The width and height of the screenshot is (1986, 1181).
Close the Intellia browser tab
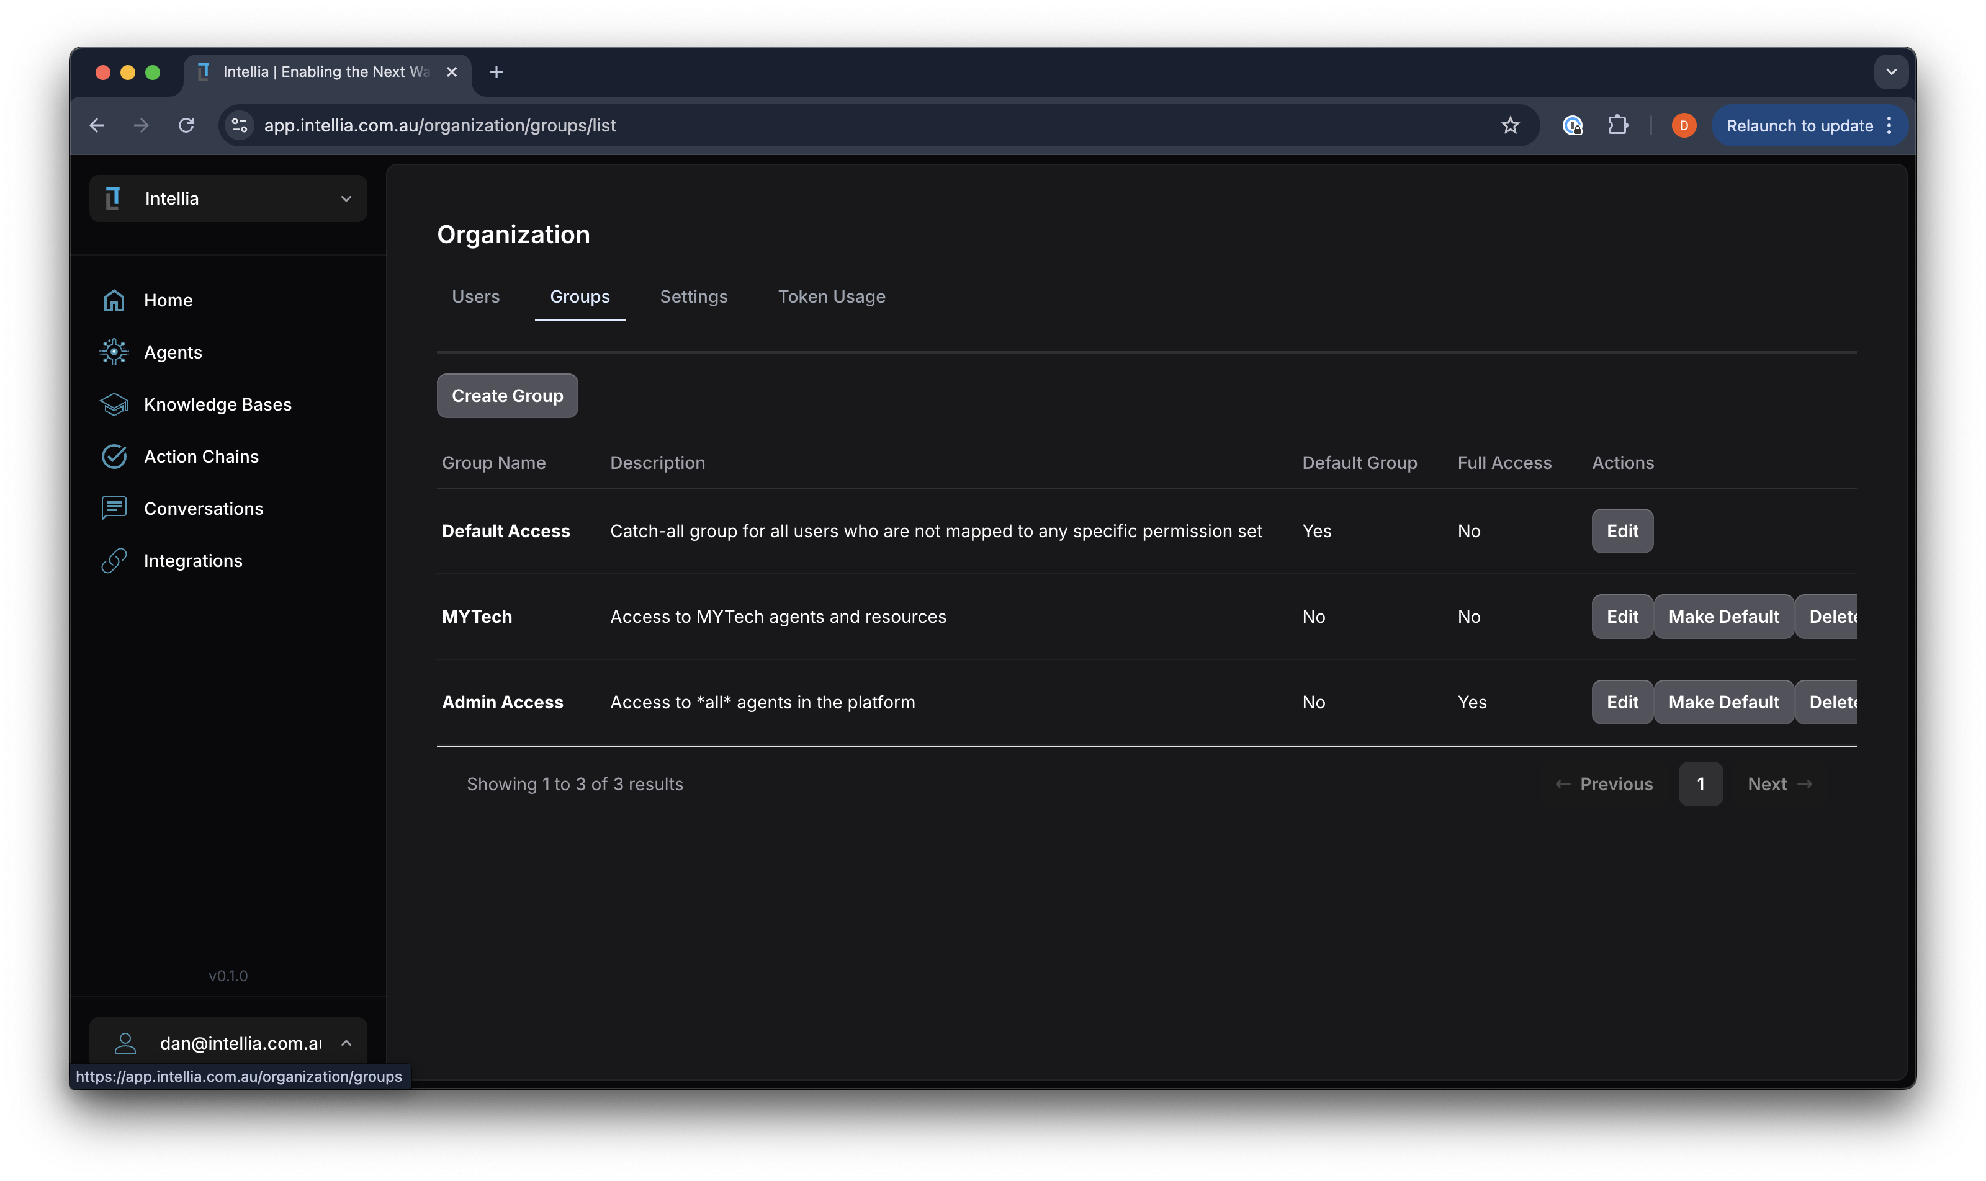pos(452,71)
